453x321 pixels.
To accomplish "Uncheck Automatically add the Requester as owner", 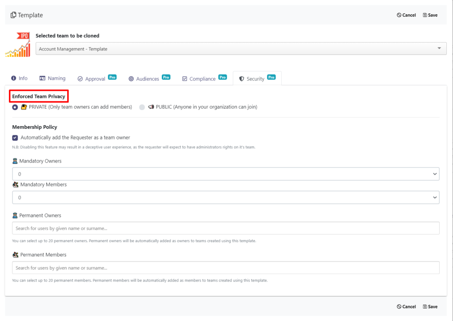I will (15, 138).
